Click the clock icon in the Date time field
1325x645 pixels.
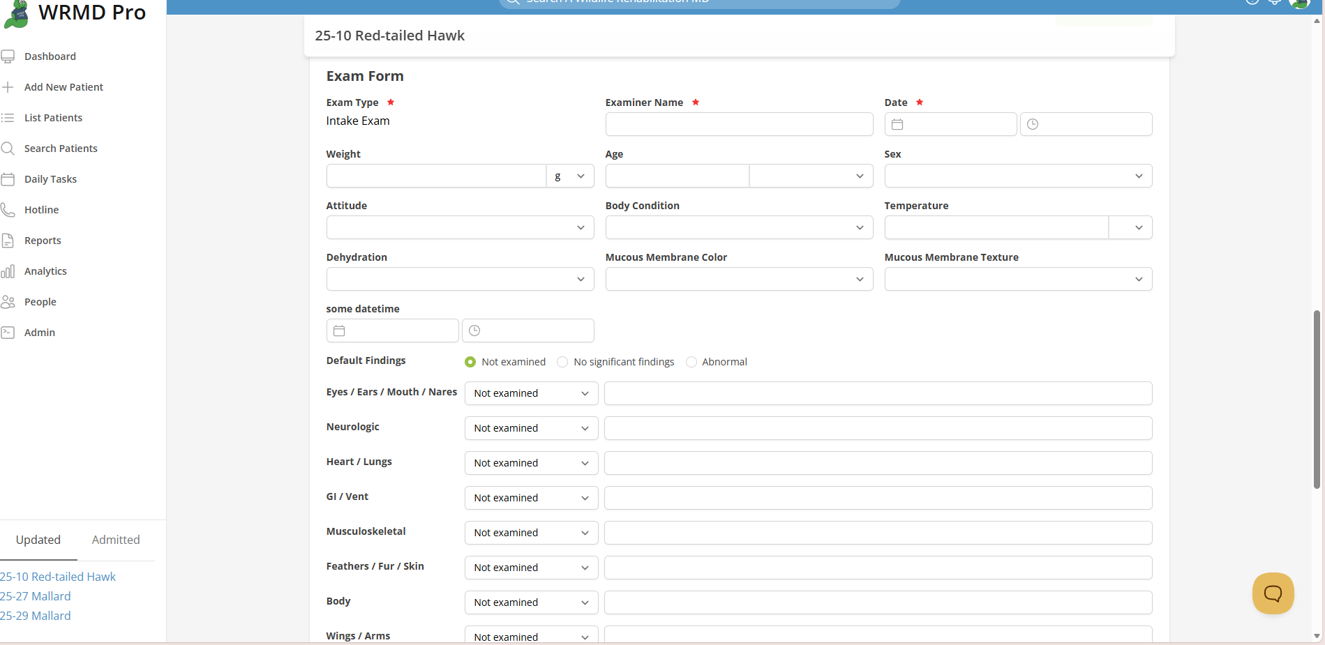tap(1033, 124)
